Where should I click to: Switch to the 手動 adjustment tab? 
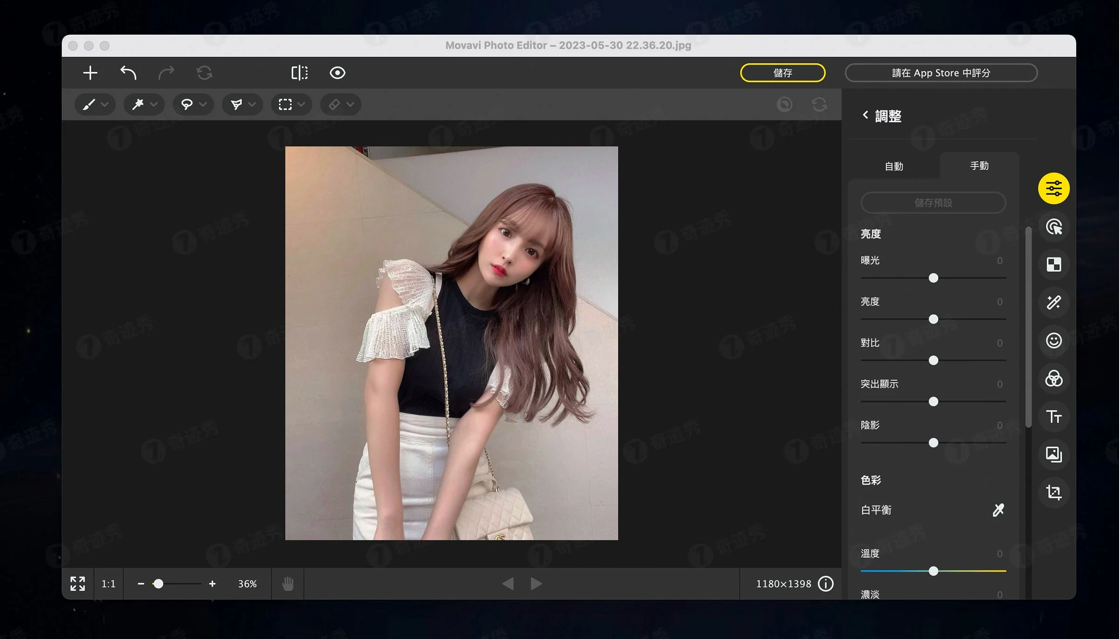click(x=979, y=166)
